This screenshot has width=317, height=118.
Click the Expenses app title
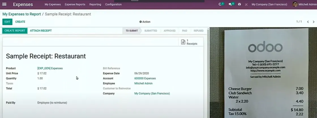(23, 4)
